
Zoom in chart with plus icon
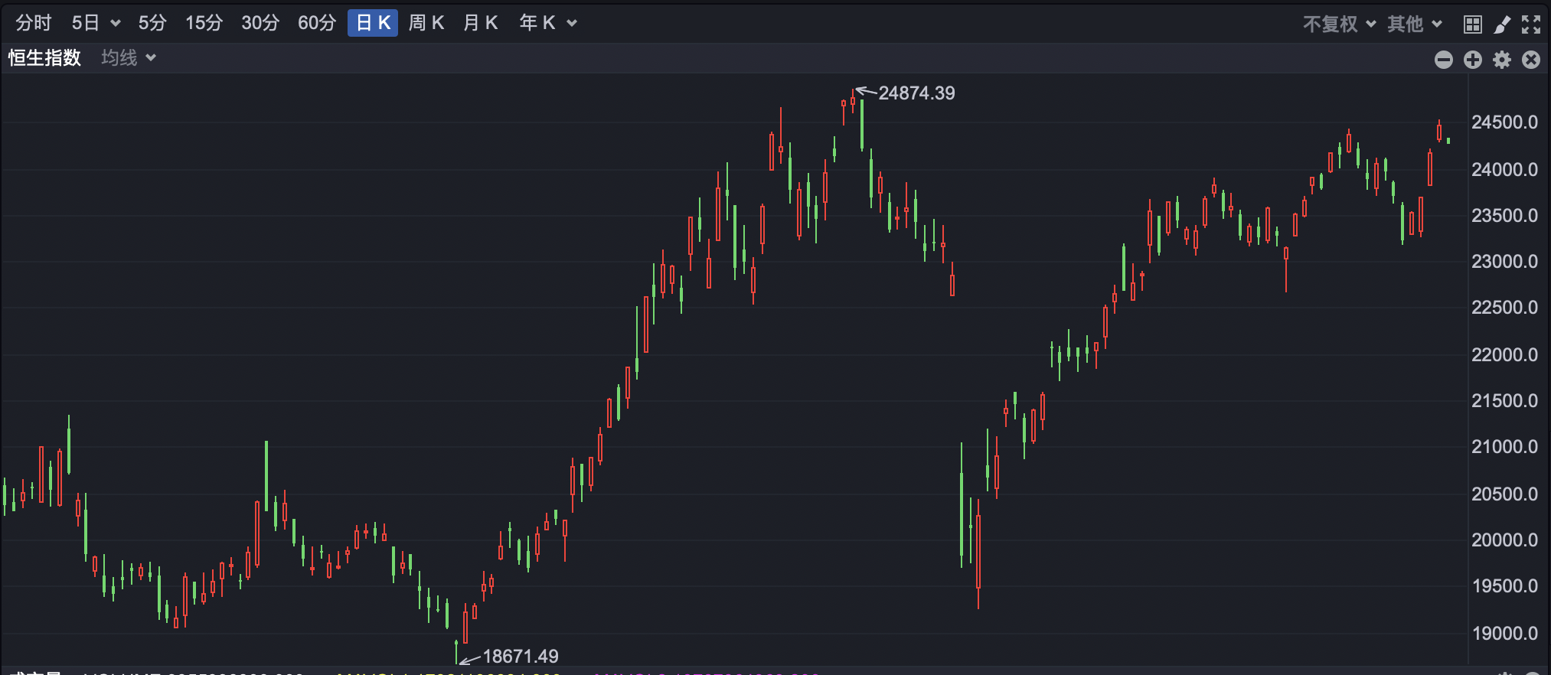point(1473,60)
